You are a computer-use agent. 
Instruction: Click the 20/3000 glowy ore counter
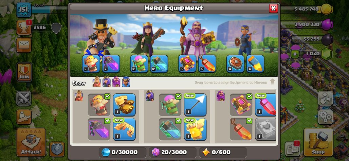pos(173,152)
